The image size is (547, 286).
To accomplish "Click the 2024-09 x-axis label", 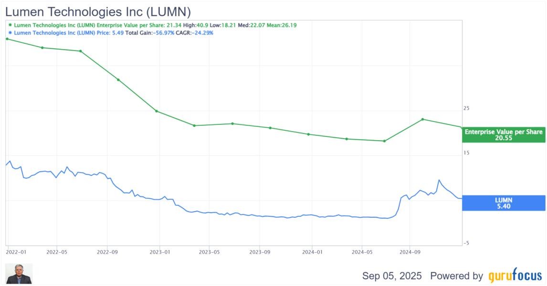I will point(410,252).
